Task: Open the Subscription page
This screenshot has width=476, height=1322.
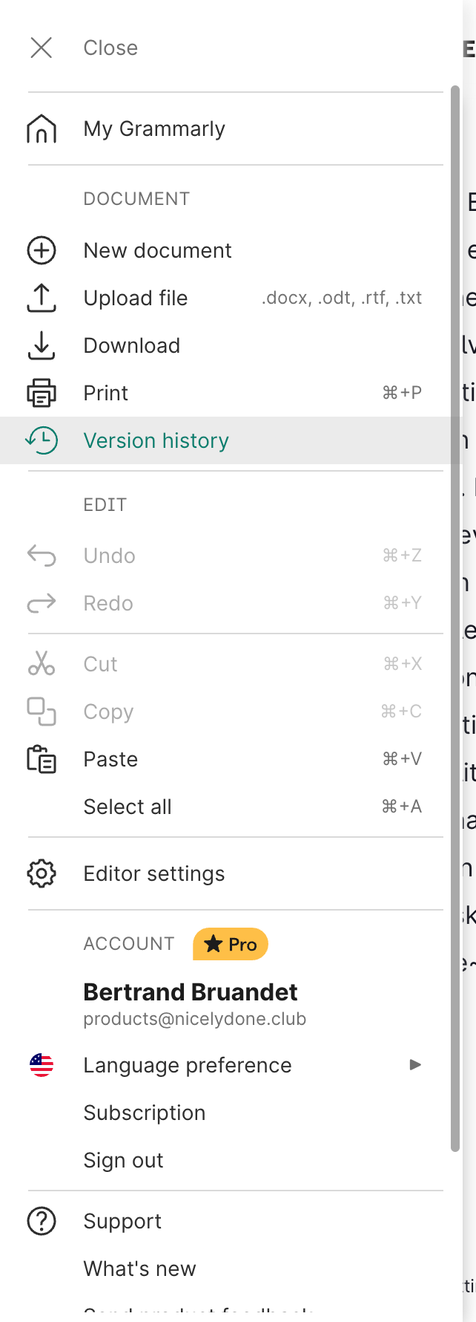Action: pyautogui.click(x=145, y=1113)
